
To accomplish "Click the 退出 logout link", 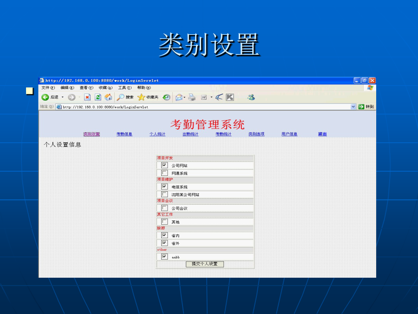I will click(x=322, y=134).
